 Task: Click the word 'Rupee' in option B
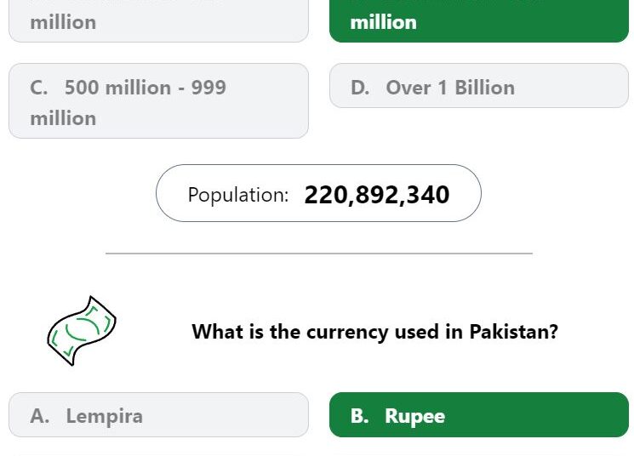(414, 417)
